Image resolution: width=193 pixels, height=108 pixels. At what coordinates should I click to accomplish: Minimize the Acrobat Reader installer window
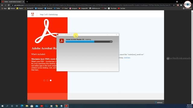[x=107, y=35]
